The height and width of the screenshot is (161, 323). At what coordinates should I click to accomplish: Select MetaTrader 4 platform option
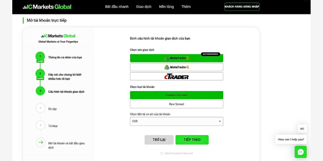[x=176, y=67]
